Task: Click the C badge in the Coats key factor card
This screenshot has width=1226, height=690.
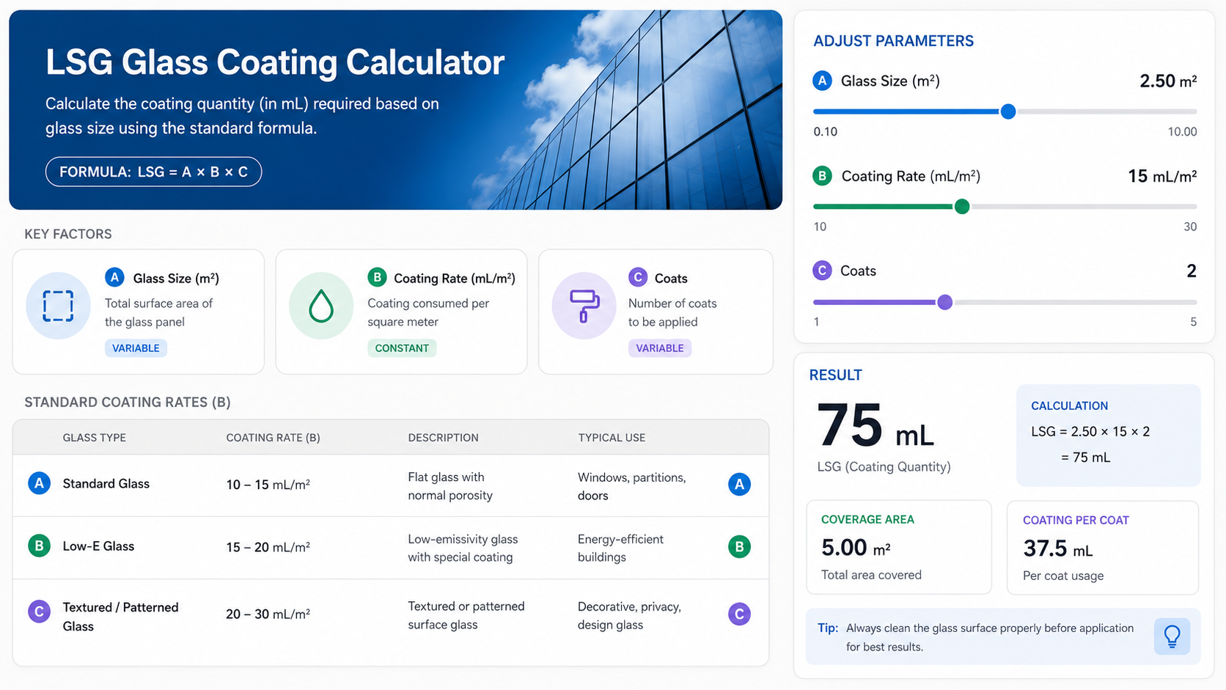Action: [x=638, y=277]
